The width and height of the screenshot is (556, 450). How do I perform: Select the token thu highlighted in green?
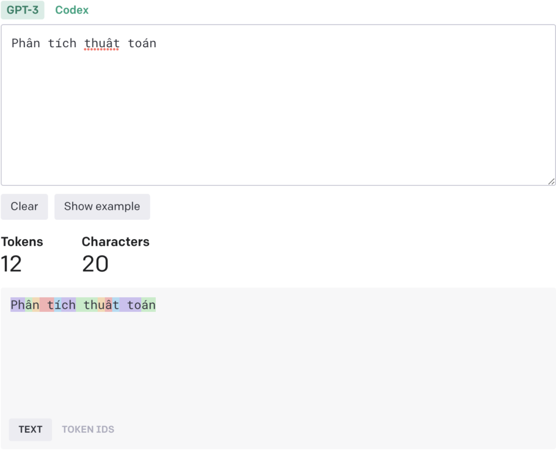coord(87,304)
